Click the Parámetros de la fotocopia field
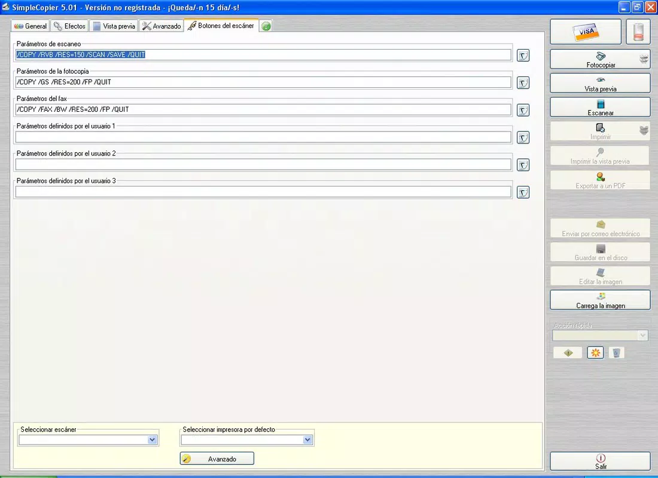The width and height of the screenshot is (658, 478). [263, 82]
